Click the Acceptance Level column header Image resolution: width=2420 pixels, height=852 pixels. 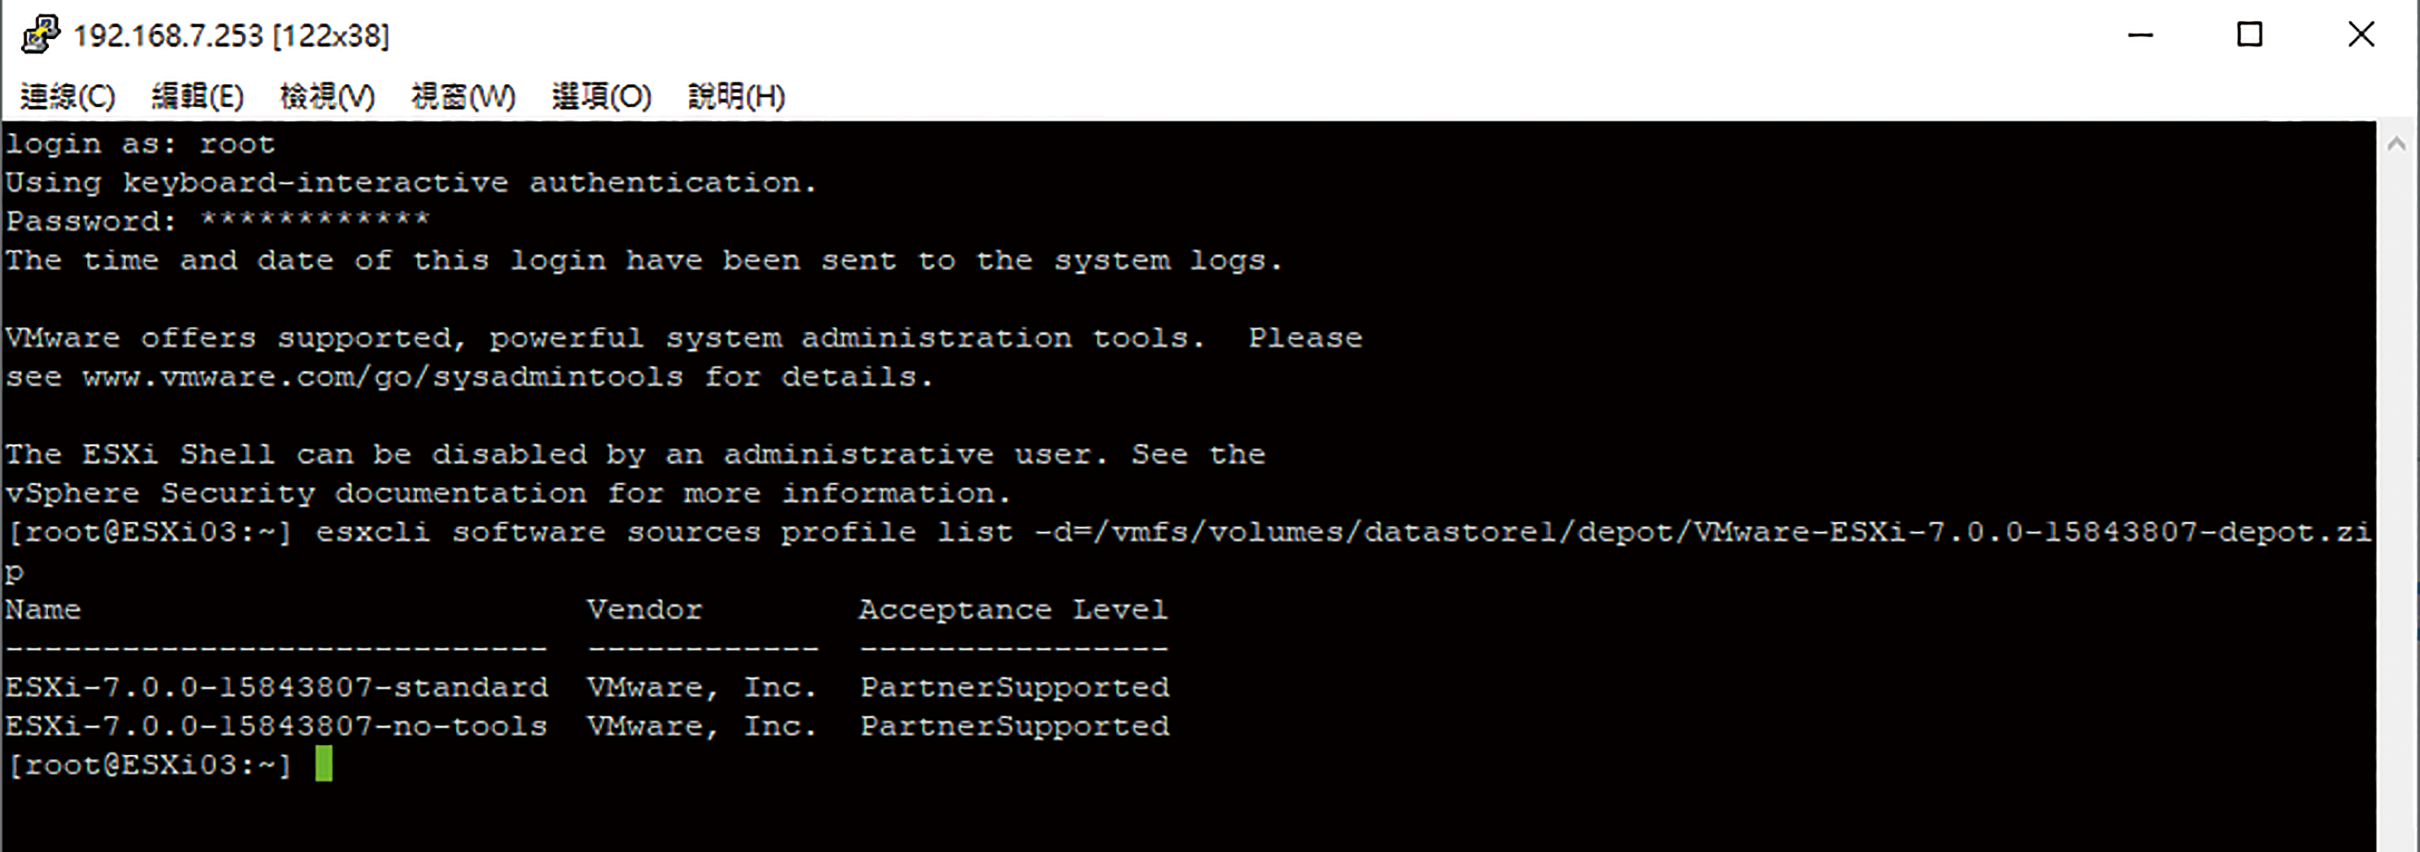[1014, 610]
